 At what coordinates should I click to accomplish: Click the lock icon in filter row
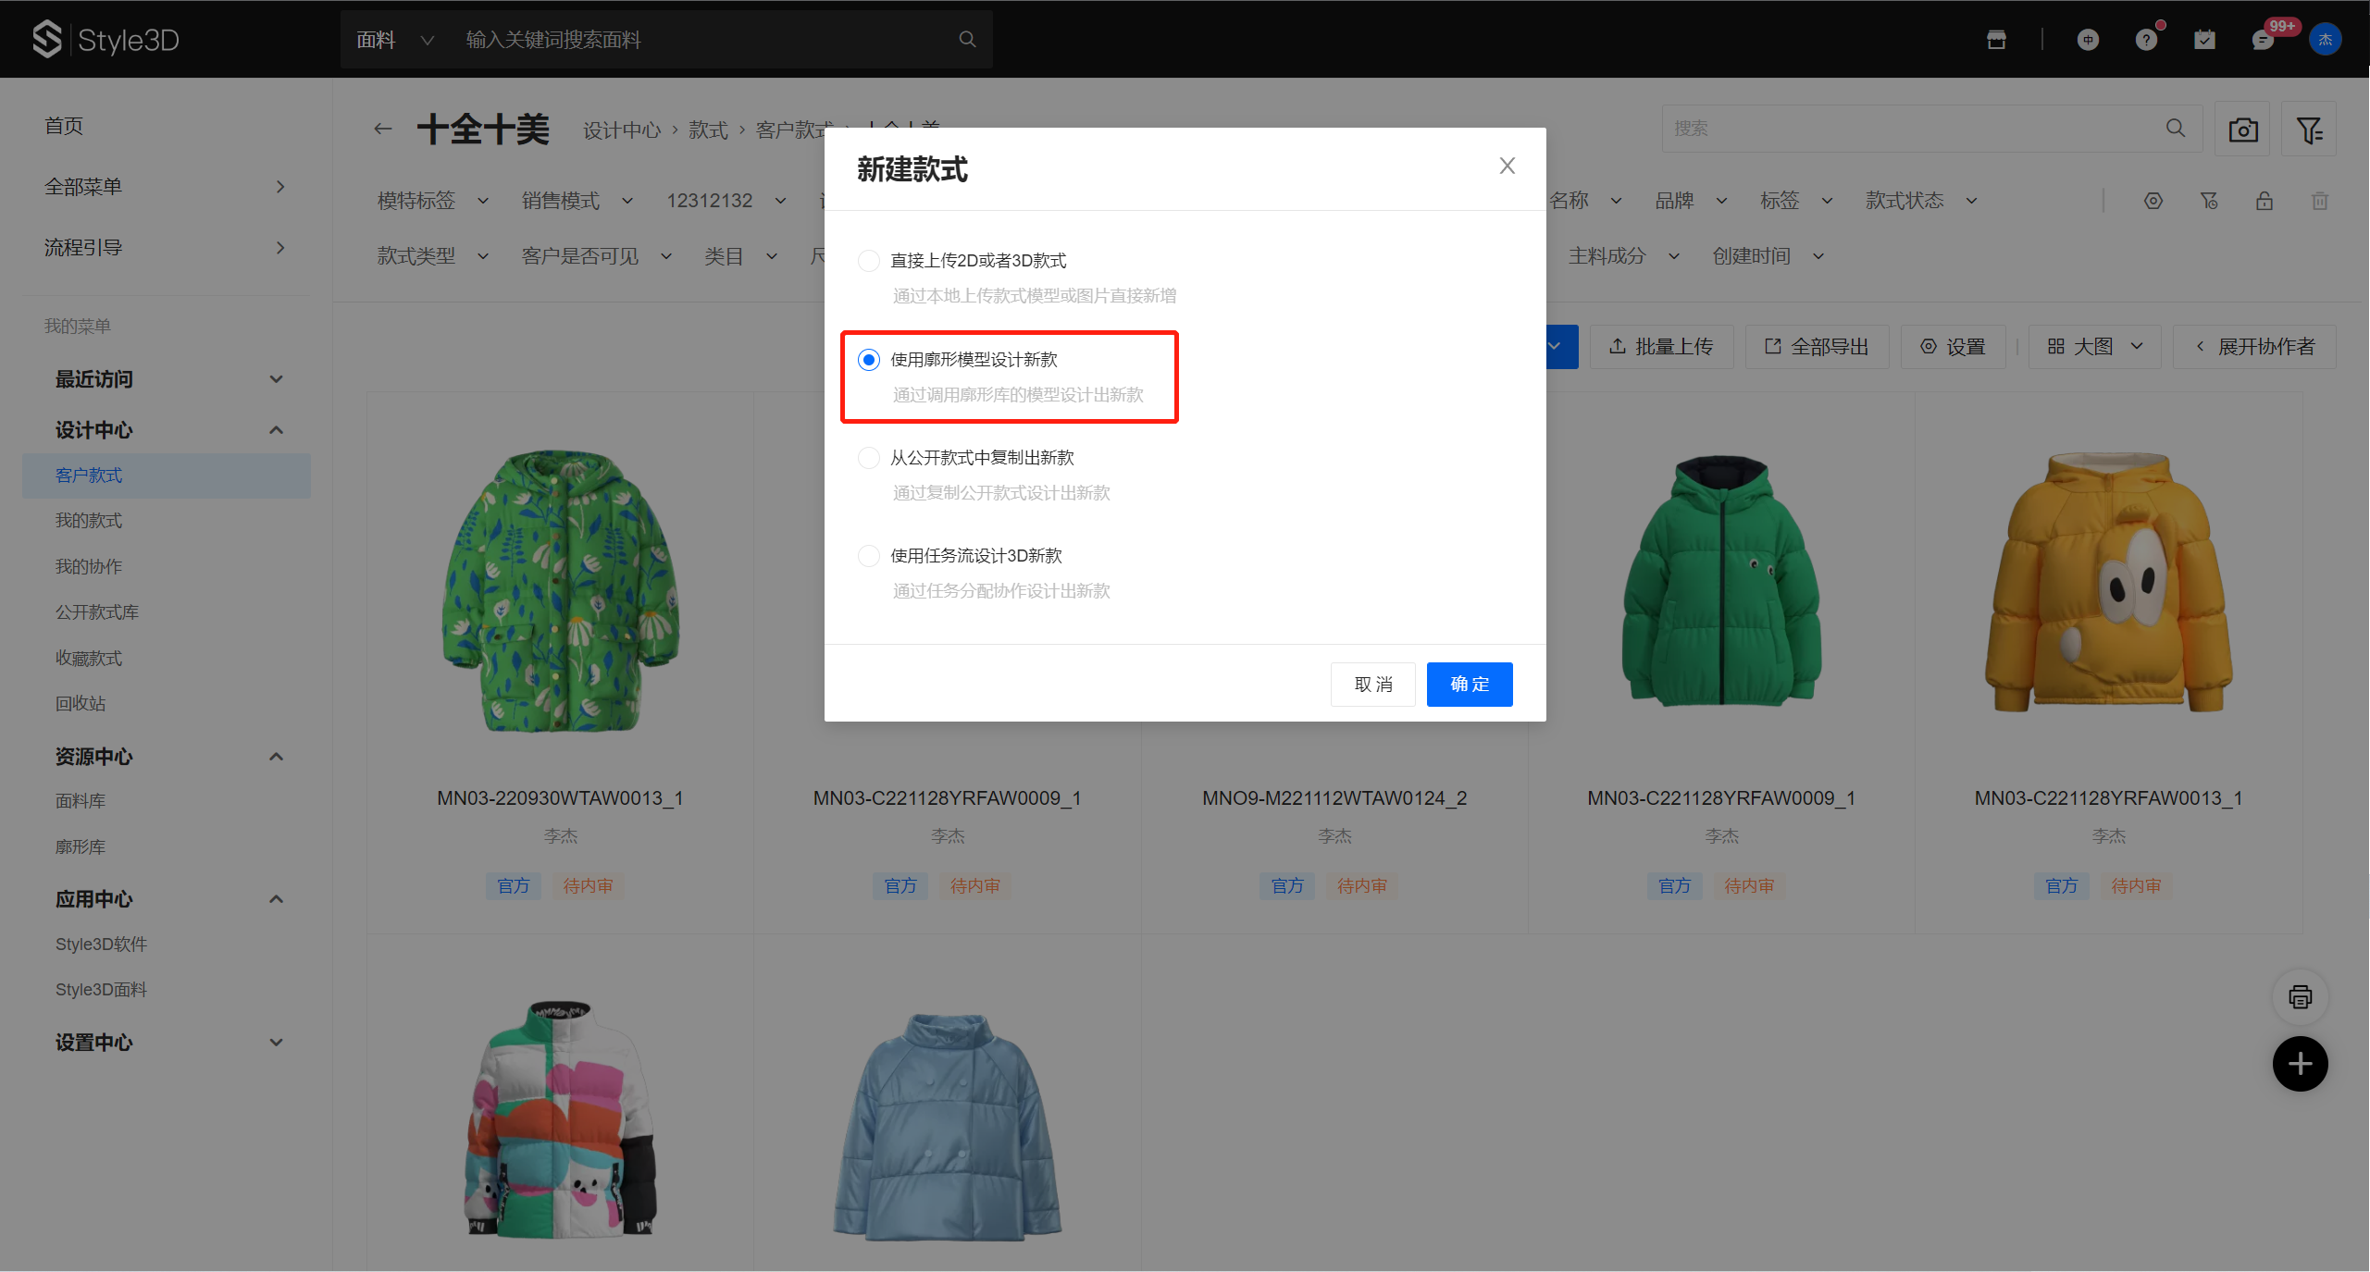pyautogui.click(x=2265, y=201)
